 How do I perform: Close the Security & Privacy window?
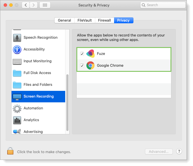(5, 5)
